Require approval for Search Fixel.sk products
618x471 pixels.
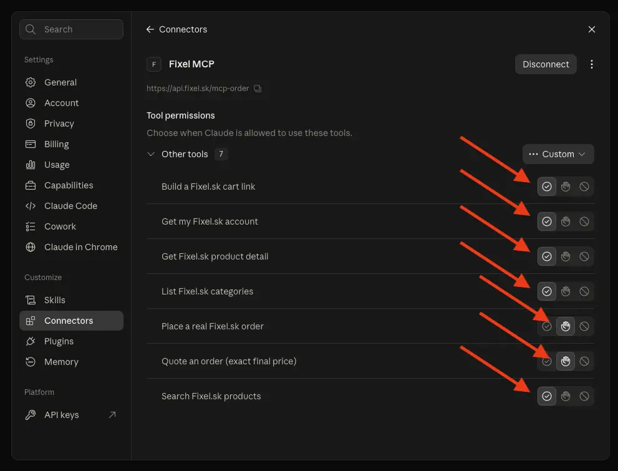tap(566, 396)
